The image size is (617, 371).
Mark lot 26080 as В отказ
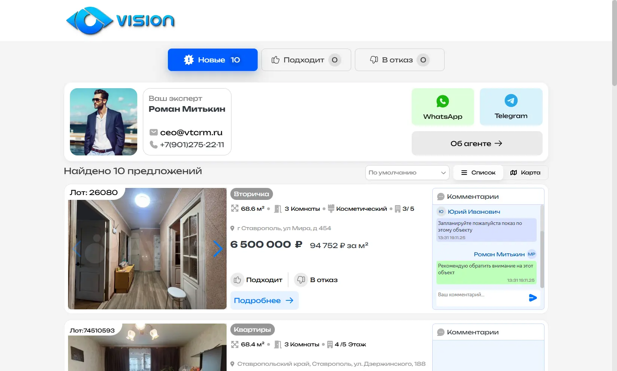316,280
